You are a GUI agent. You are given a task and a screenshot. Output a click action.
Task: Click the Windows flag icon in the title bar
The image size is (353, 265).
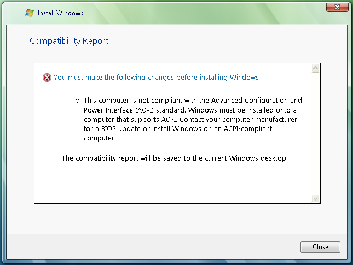click(x=30, y=13)
